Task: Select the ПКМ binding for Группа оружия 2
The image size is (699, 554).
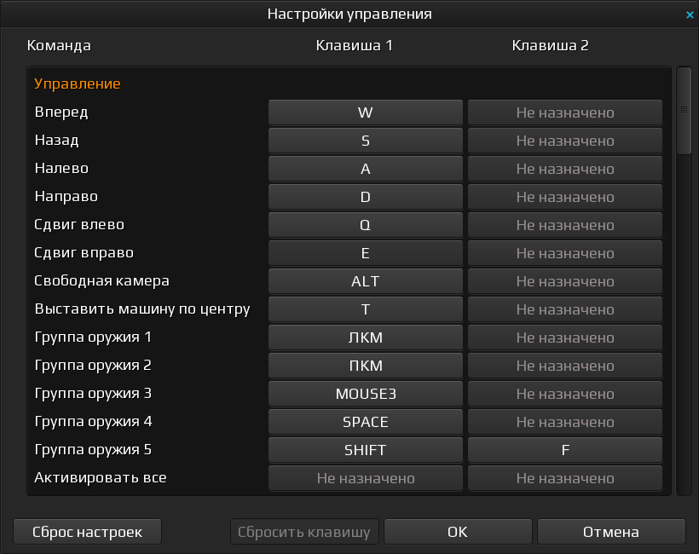Action: [x=365, y=365]
